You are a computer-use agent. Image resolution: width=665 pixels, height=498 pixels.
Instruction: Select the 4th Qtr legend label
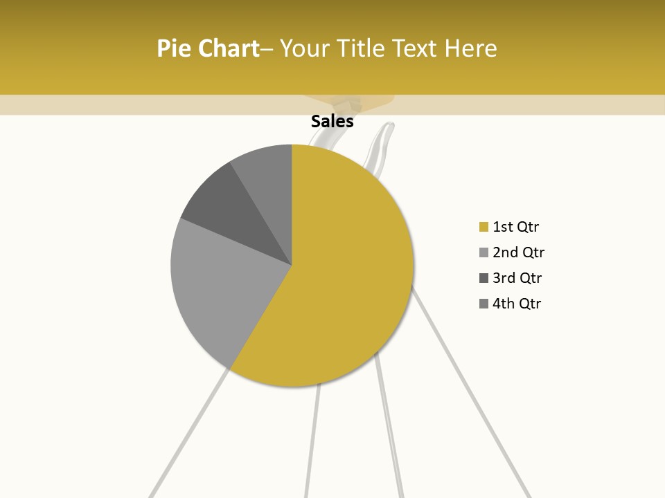point(517,304)
